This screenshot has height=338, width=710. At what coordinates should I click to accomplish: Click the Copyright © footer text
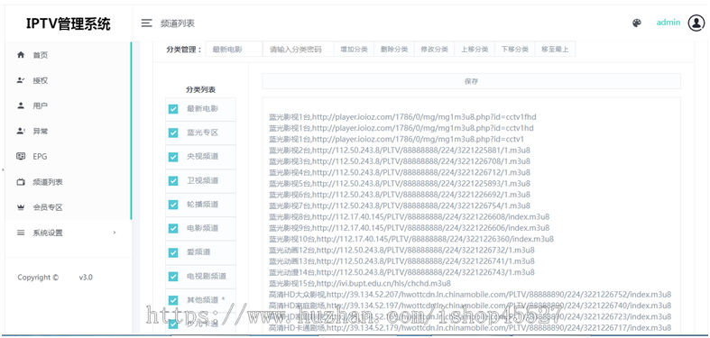[x=38, y=278]
